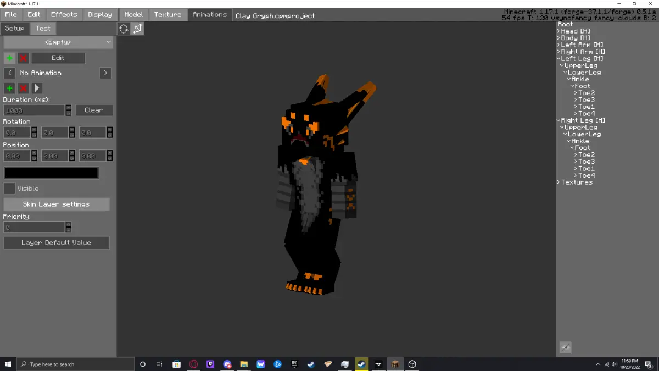Go to next animation frame arrow

pyautogui.click(x=105, y=73)
